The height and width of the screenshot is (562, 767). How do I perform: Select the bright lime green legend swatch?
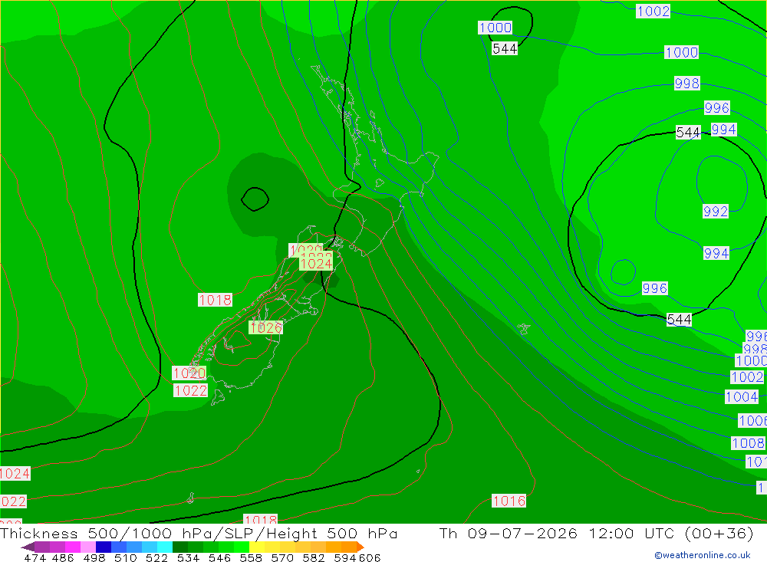coord(242,547)
